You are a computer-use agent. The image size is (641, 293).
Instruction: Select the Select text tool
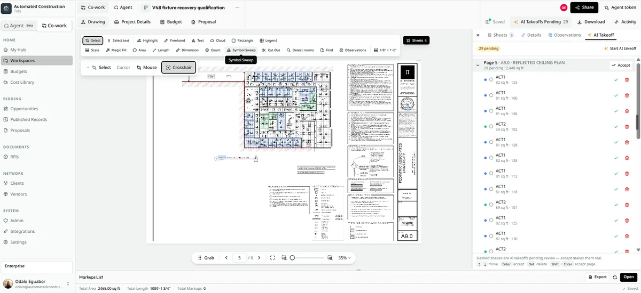tap(119, 40)
